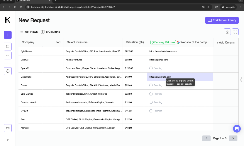Click the Kuration K logo
244x146 pixels.
point(7,20)
